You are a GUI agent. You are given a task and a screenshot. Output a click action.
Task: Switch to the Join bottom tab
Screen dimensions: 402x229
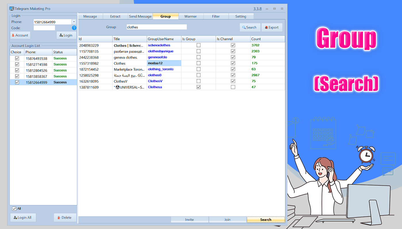227,220
